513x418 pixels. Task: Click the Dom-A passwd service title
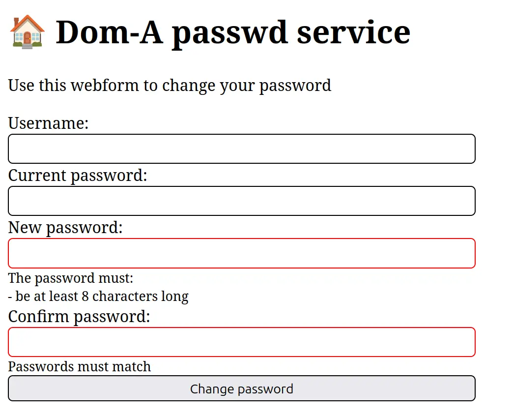pyautogui.click(x=233, y=32)
